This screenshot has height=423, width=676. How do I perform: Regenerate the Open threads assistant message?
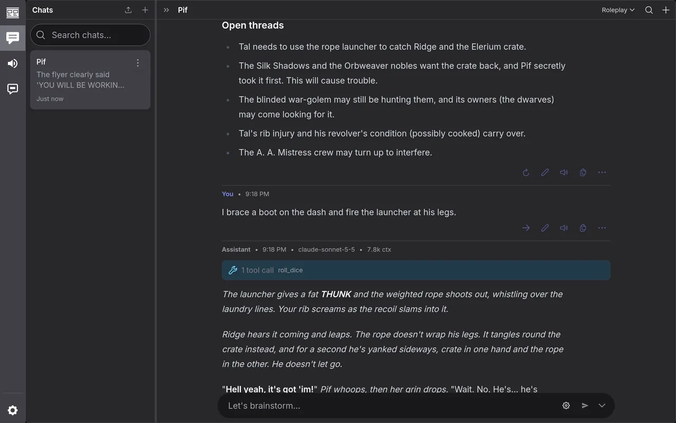pos(526,172)
